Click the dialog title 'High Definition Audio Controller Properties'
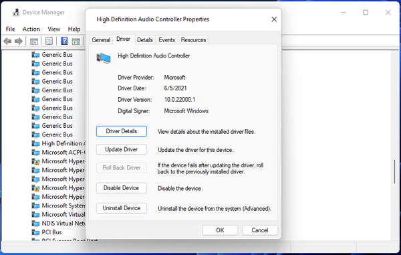This screenshot has width=401, height=255. coord(152,19)
